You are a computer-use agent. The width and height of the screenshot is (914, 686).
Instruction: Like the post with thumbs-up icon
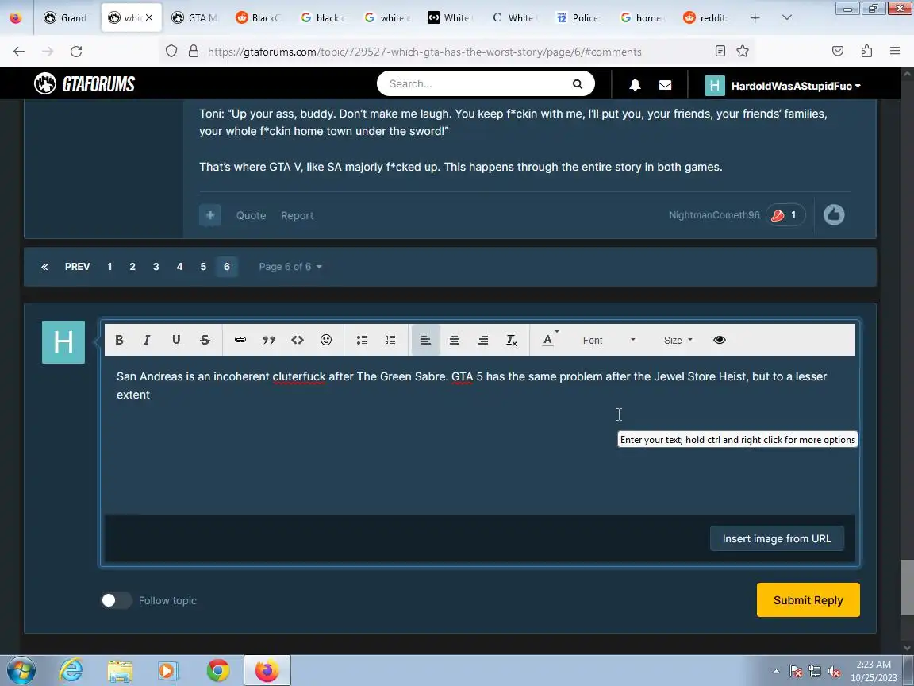point(834,214)
